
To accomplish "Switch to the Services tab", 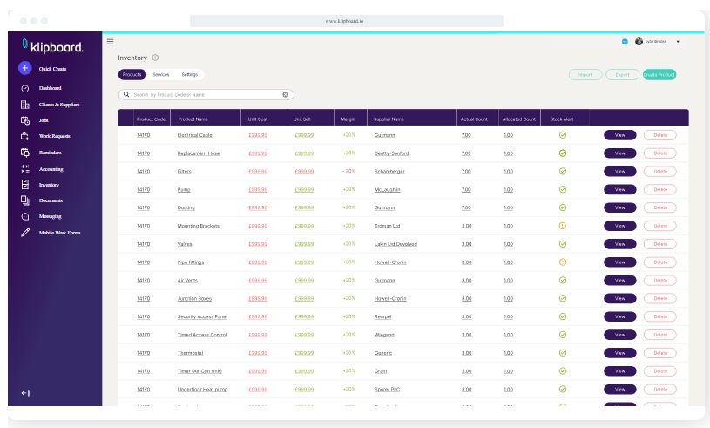I will point(160,75).
